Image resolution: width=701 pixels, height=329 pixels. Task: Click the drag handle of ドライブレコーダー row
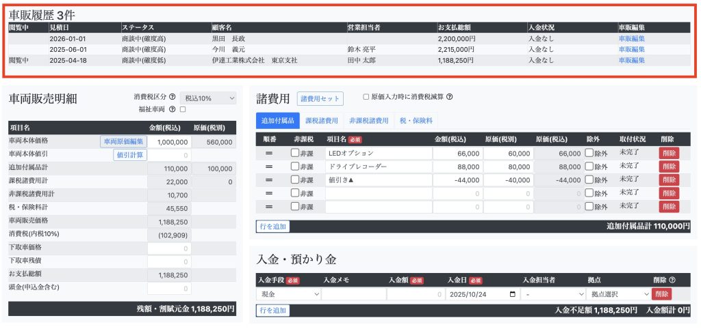coord(269,167)
